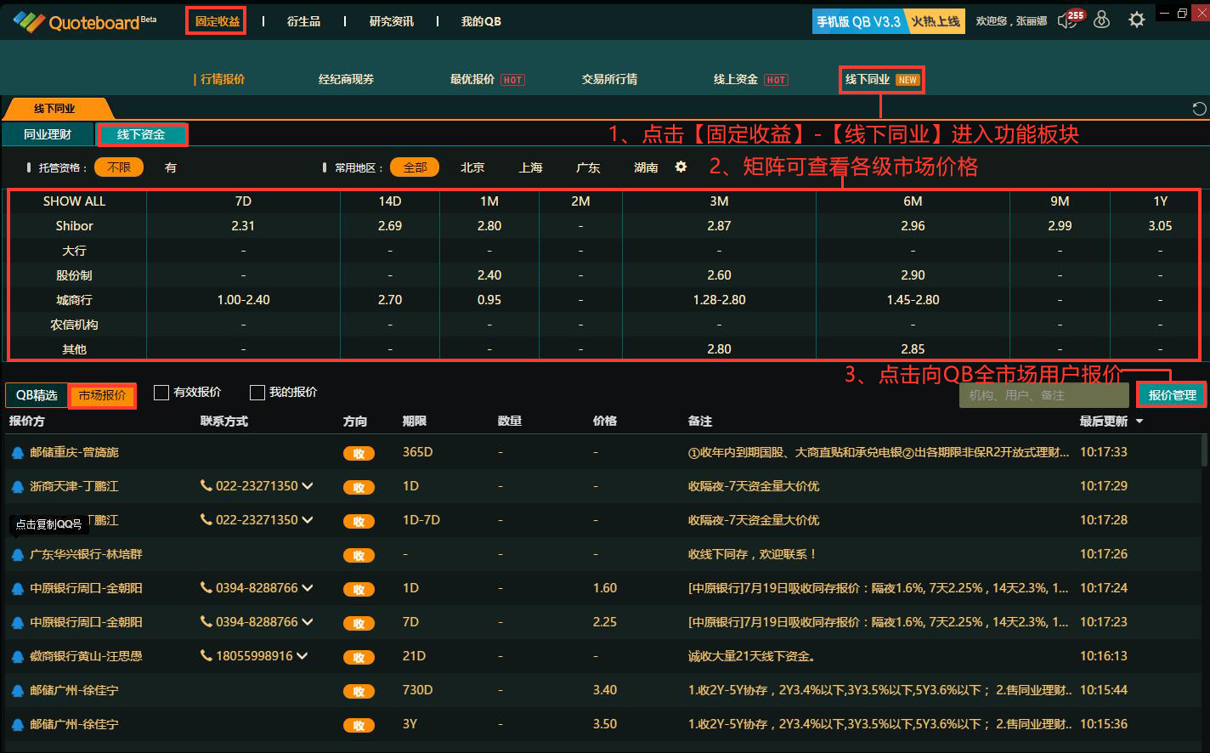Screen dimensions: 1210x753
Task: Expand phone dropdown in 中原银行周口 1D row
Action: pyautogui.click(x=308, y=588)
